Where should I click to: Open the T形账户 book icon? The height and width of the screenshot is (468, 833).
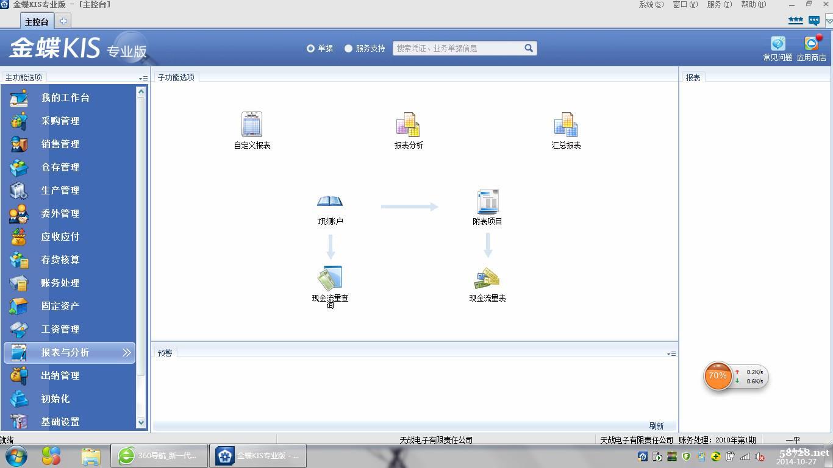pyautogui.click(x=330, y=201)
